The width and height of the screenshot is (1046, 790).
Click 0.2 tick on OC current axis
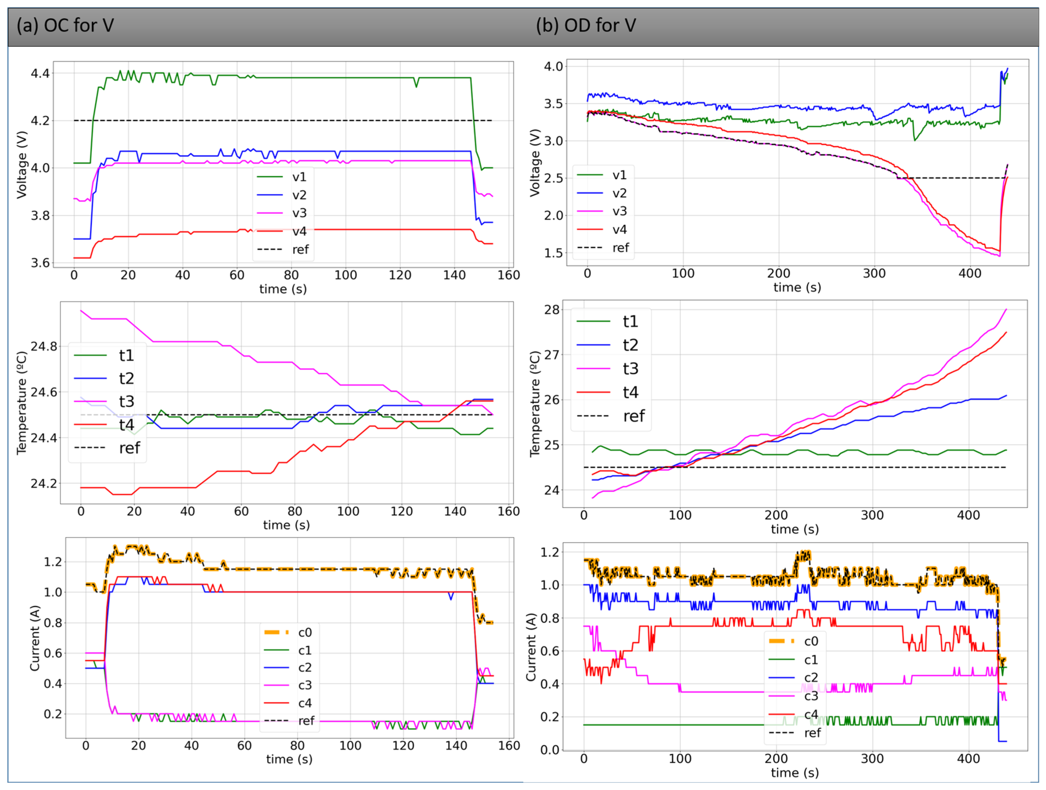click(53, 714)
